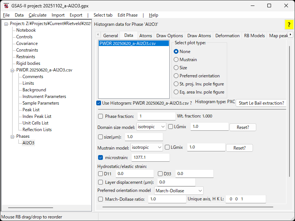Click the yellow help question mark button
This screenshot has height=221, width=295.
pos(289,25)
